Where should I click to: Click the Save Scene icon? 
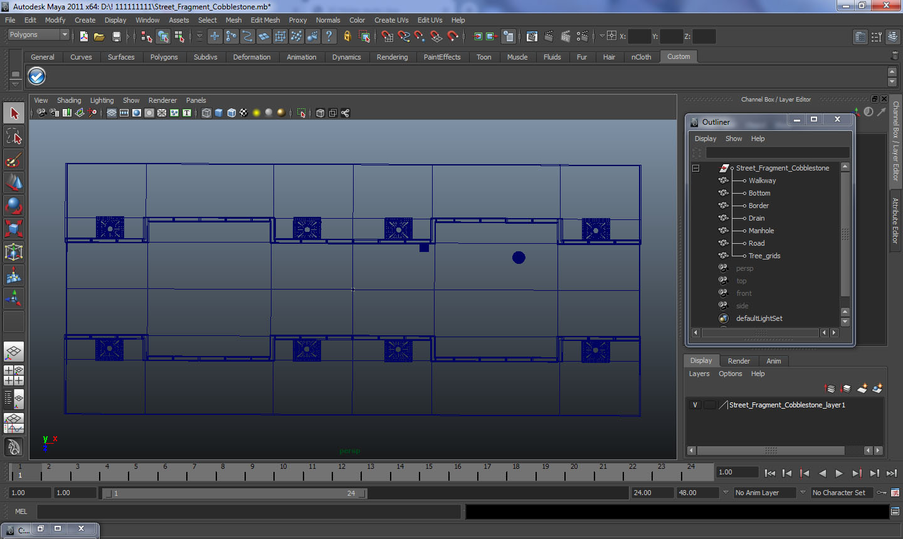pyautogui.click(x=116, y=36)
